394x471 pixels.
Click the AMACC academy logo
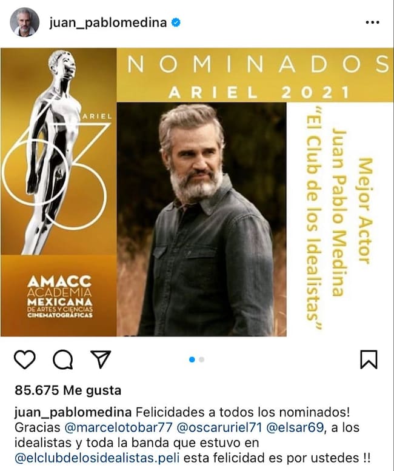(59, 297)
